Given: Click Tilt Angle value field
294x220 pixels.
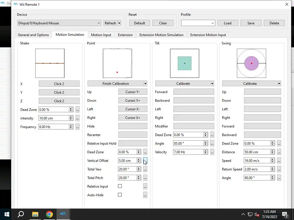Looking at the screenshot, I should click(188, 144).
